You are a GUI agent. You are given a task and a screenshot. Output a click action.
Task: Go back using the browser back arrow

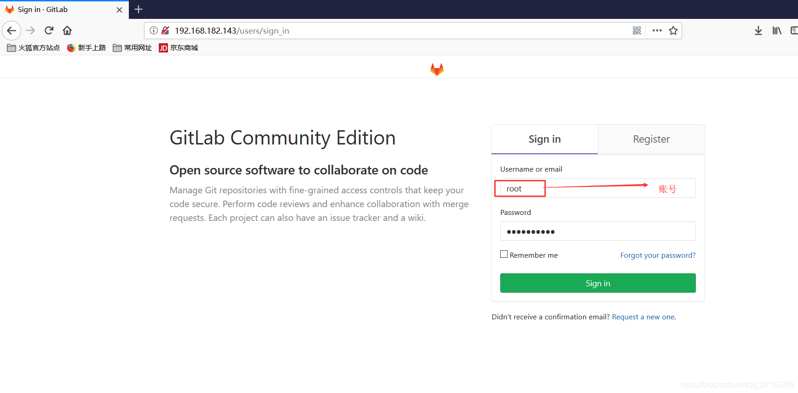12,31
